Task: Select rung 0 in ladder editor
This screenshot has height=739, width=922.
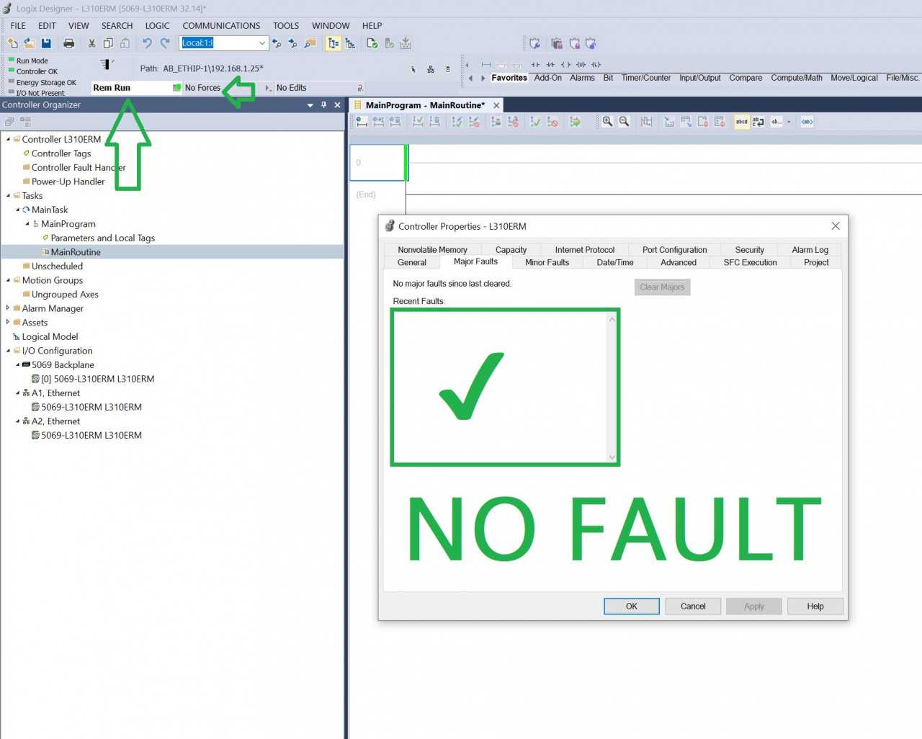Action: coord(377,163)
